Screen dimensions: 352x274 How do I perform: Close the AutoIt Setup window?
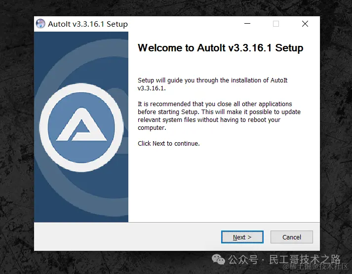click(x=305, y=24)
